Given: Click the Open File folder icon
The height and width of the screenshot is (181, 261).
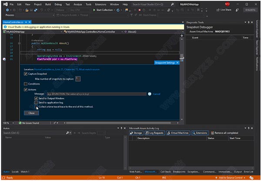Looking at the screenshot, I should point(27,10).
